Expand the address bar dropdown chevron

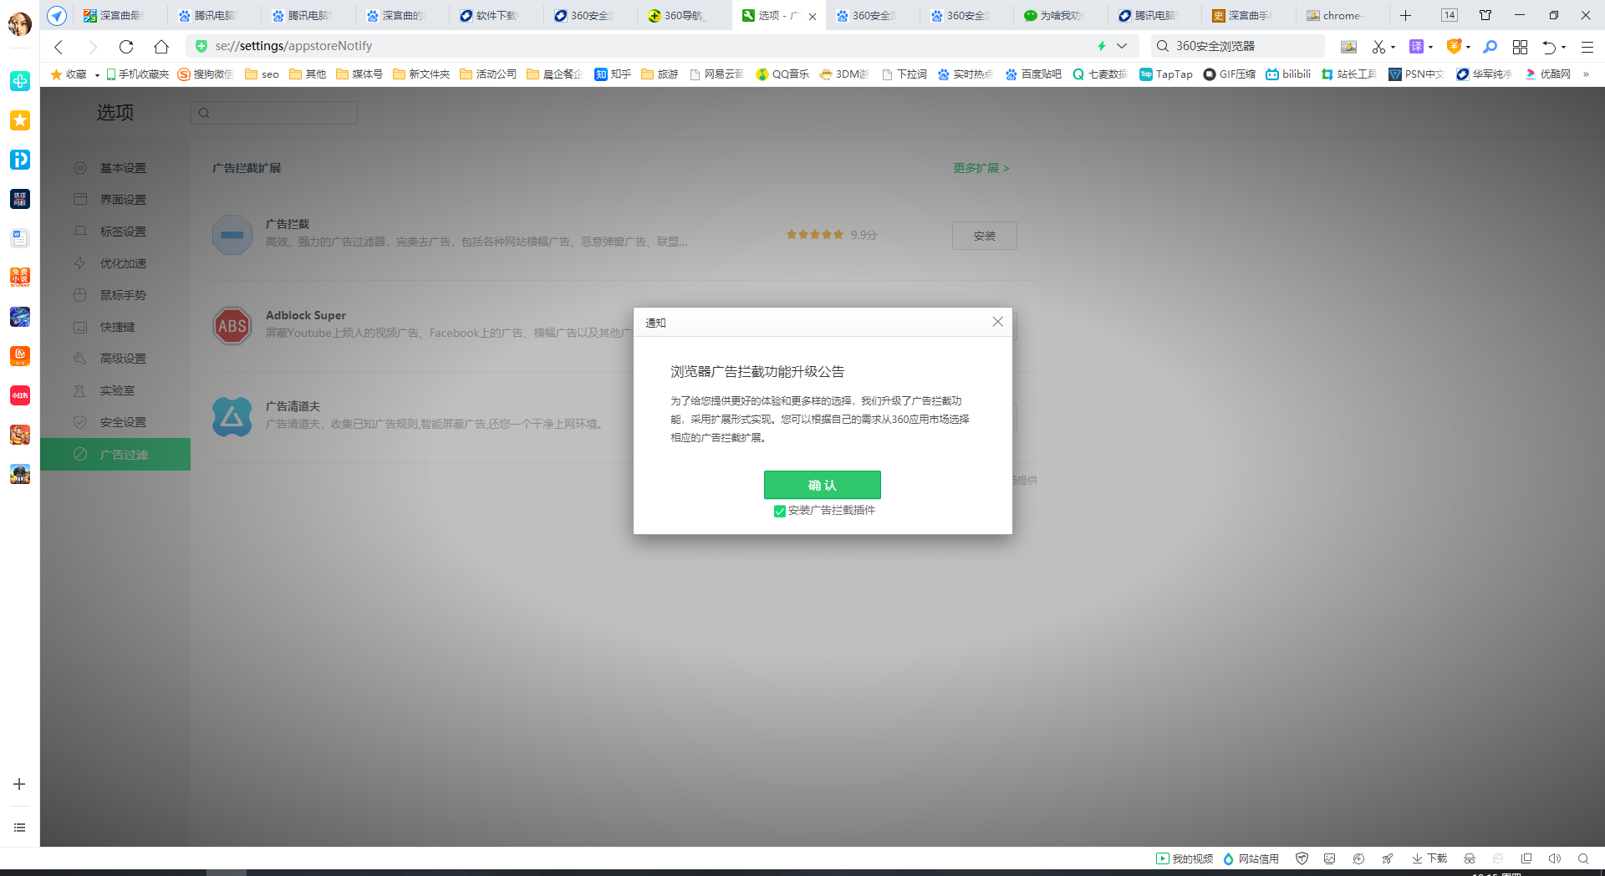(1122, 46)
